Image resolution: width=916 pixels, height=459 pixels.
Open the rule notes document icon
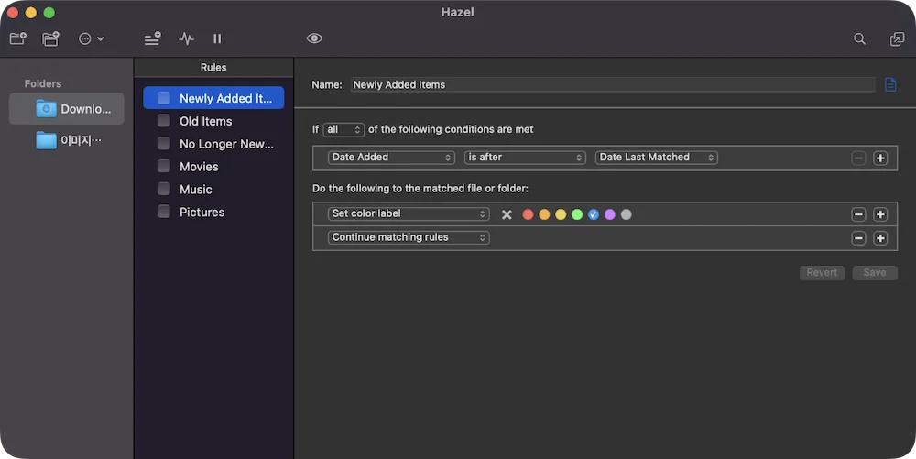(890, 84)
